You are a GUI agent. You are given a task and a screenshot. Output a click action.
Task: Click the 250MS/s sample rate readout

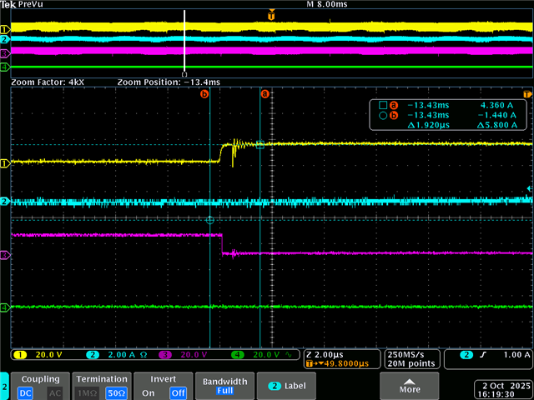coord(408,355)
